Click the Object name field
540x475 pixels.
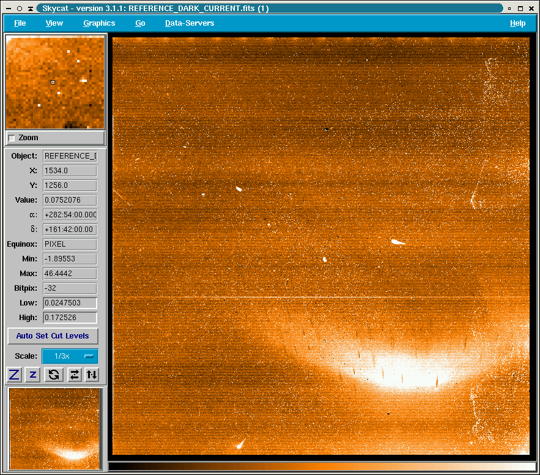point(70,156)
